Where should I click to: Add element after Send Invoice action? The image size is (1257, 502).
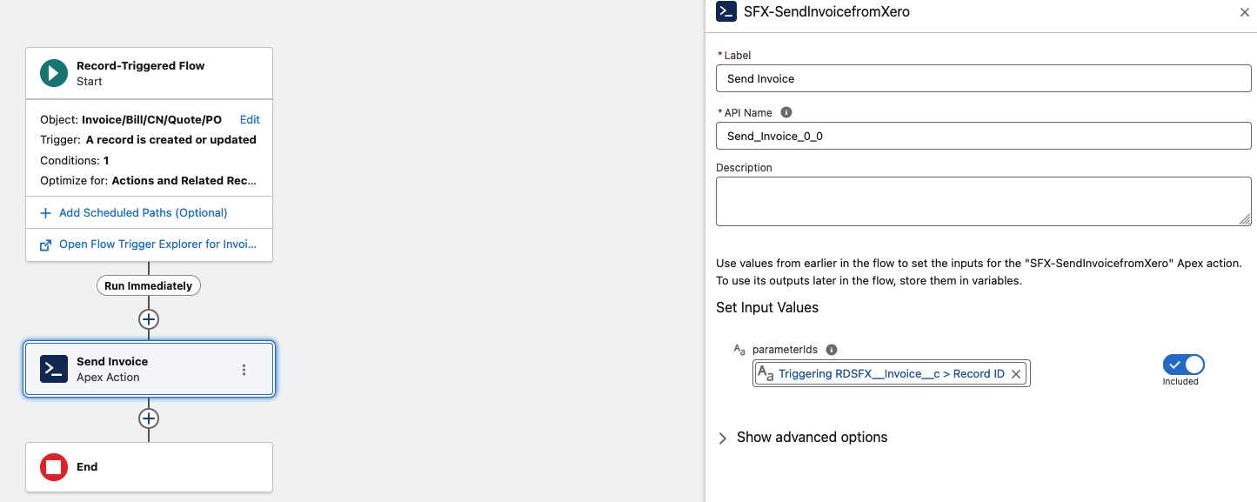pyautogui.click(x=149, y=418)
